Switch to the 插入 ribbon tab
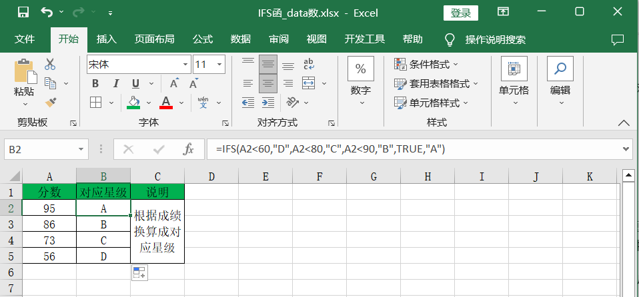The image size is (639, 297). pos(107,39)
